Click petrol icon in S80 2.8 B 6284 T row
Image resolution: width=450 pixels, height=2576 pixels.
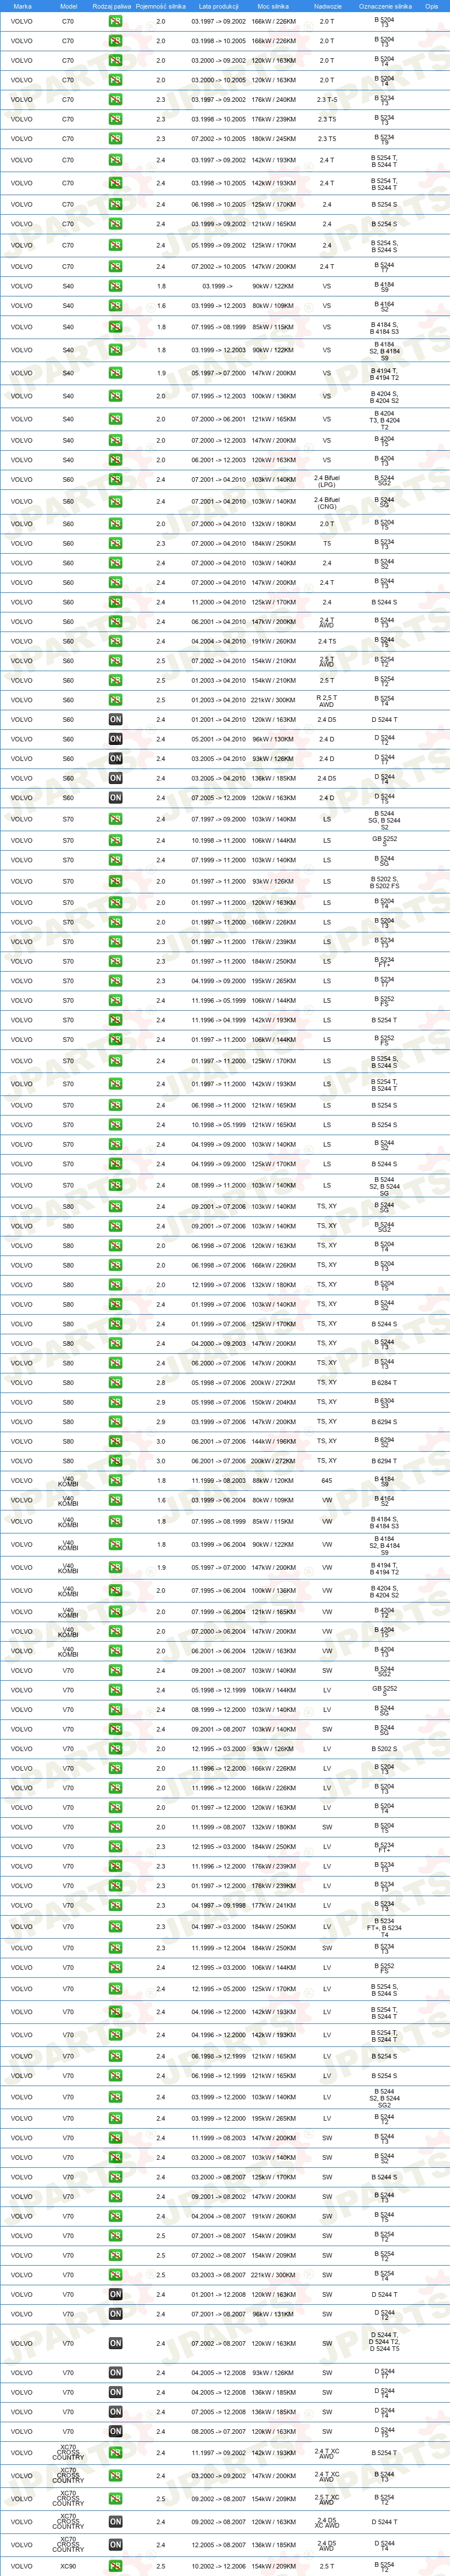click(116, 1383)
